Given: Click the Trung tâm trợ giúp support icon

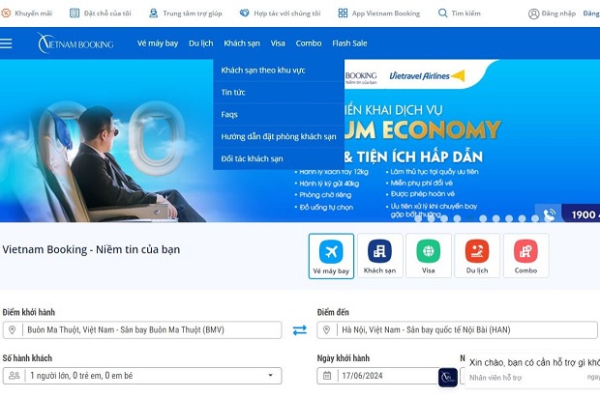Looking at the screenshot, I should point(153,13).
